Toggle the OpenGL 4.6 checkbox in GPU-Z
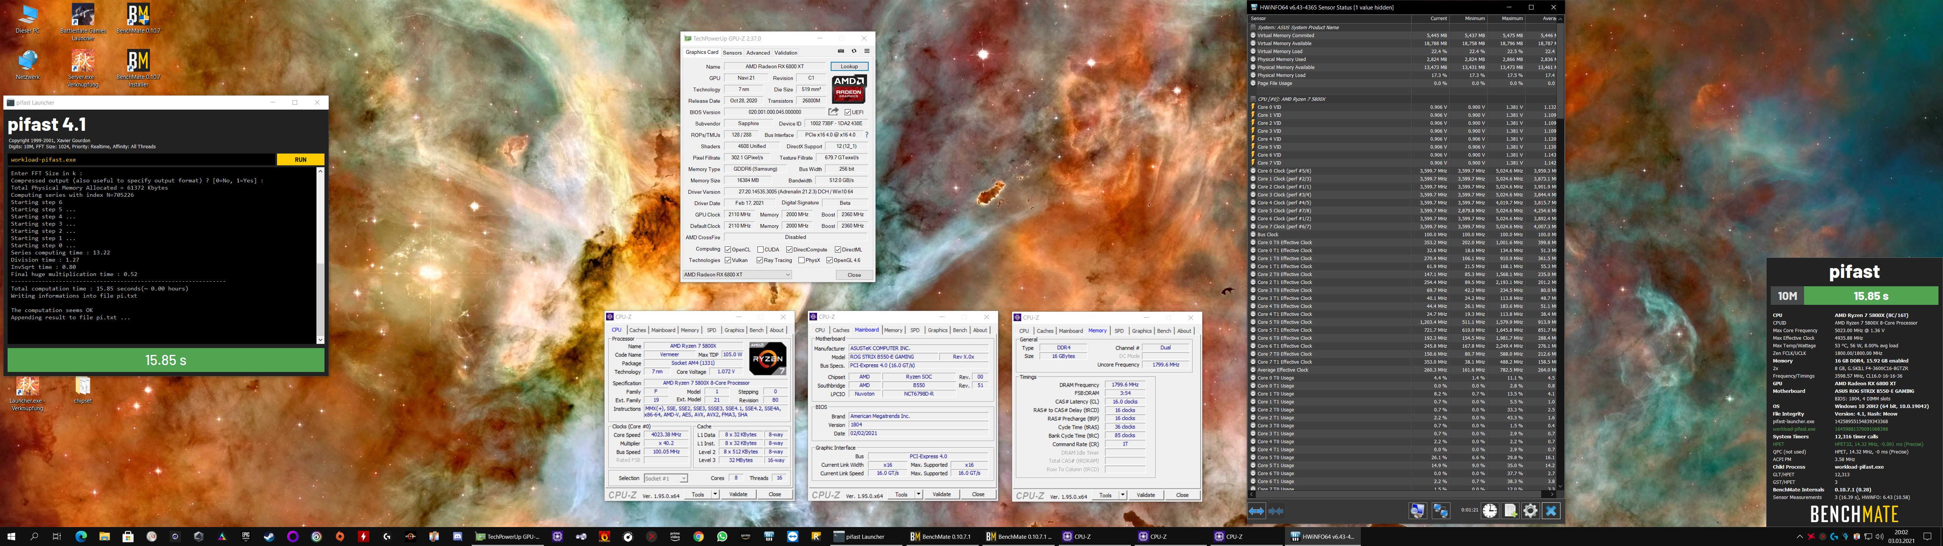The image size is (1943, 546). [x=829, y=261]
